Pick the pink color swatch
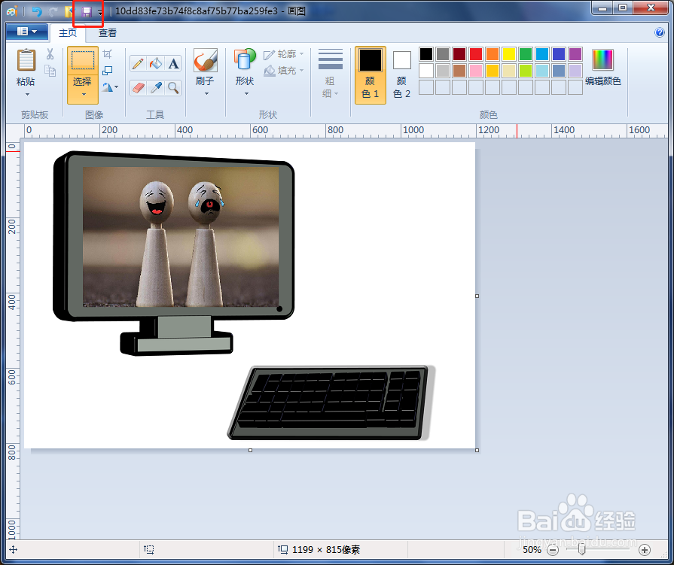 click(476, 71)
